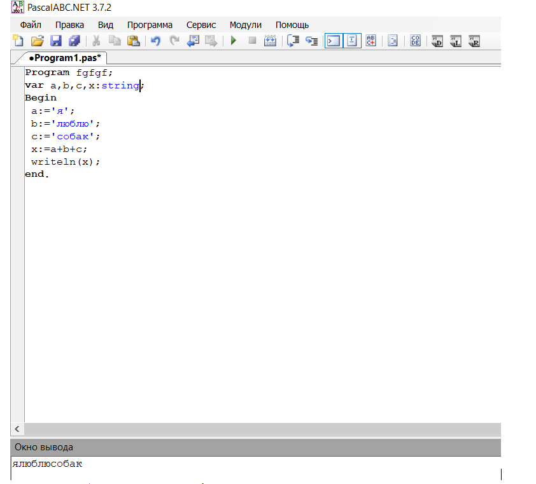Click the 'string' type keyword

120,85
